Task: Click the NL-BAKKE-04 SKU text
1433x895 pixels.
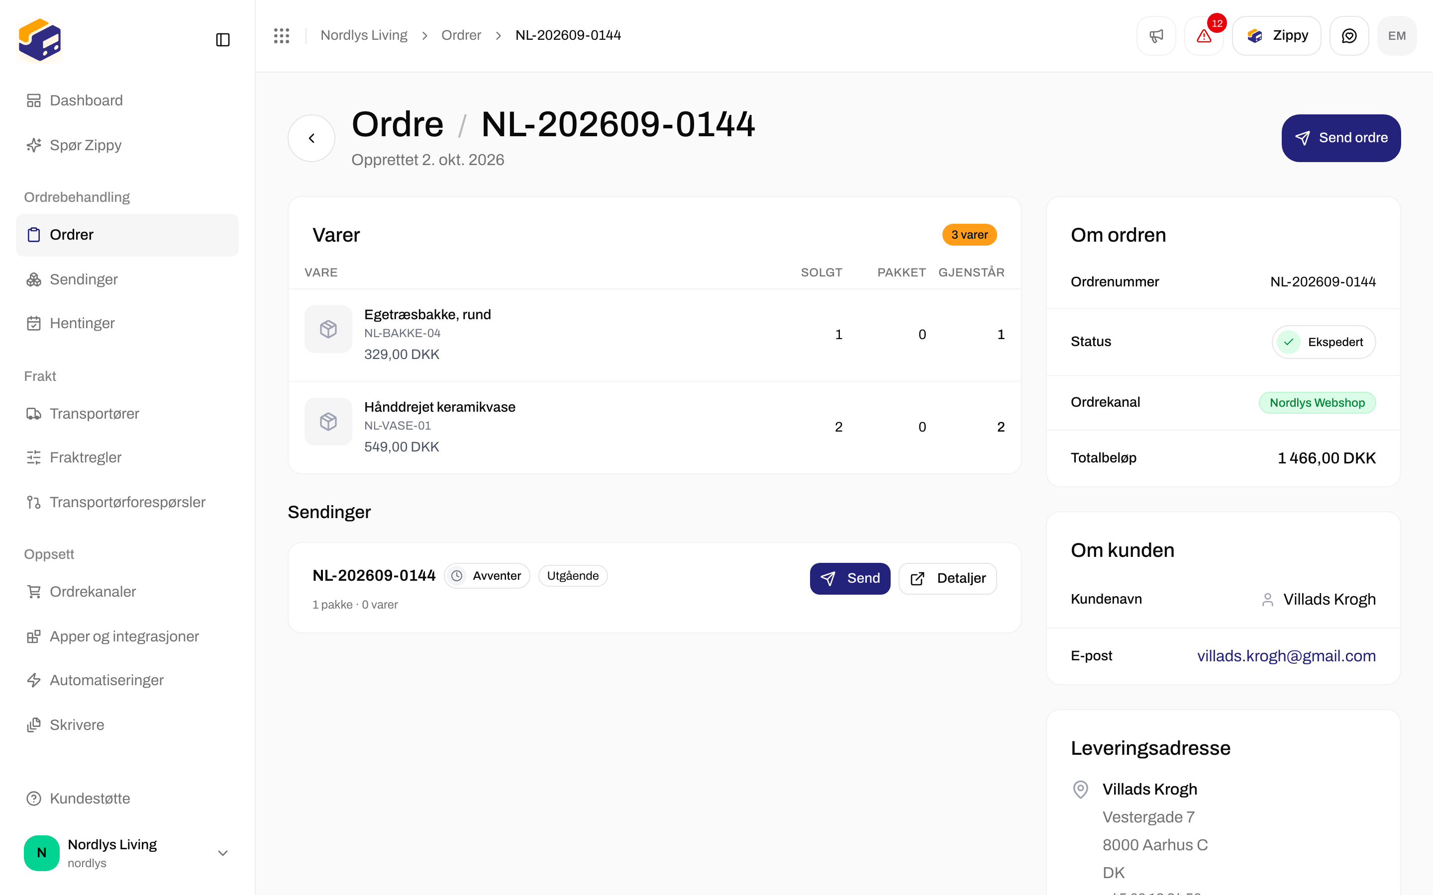Action: (x=402, y=333)
